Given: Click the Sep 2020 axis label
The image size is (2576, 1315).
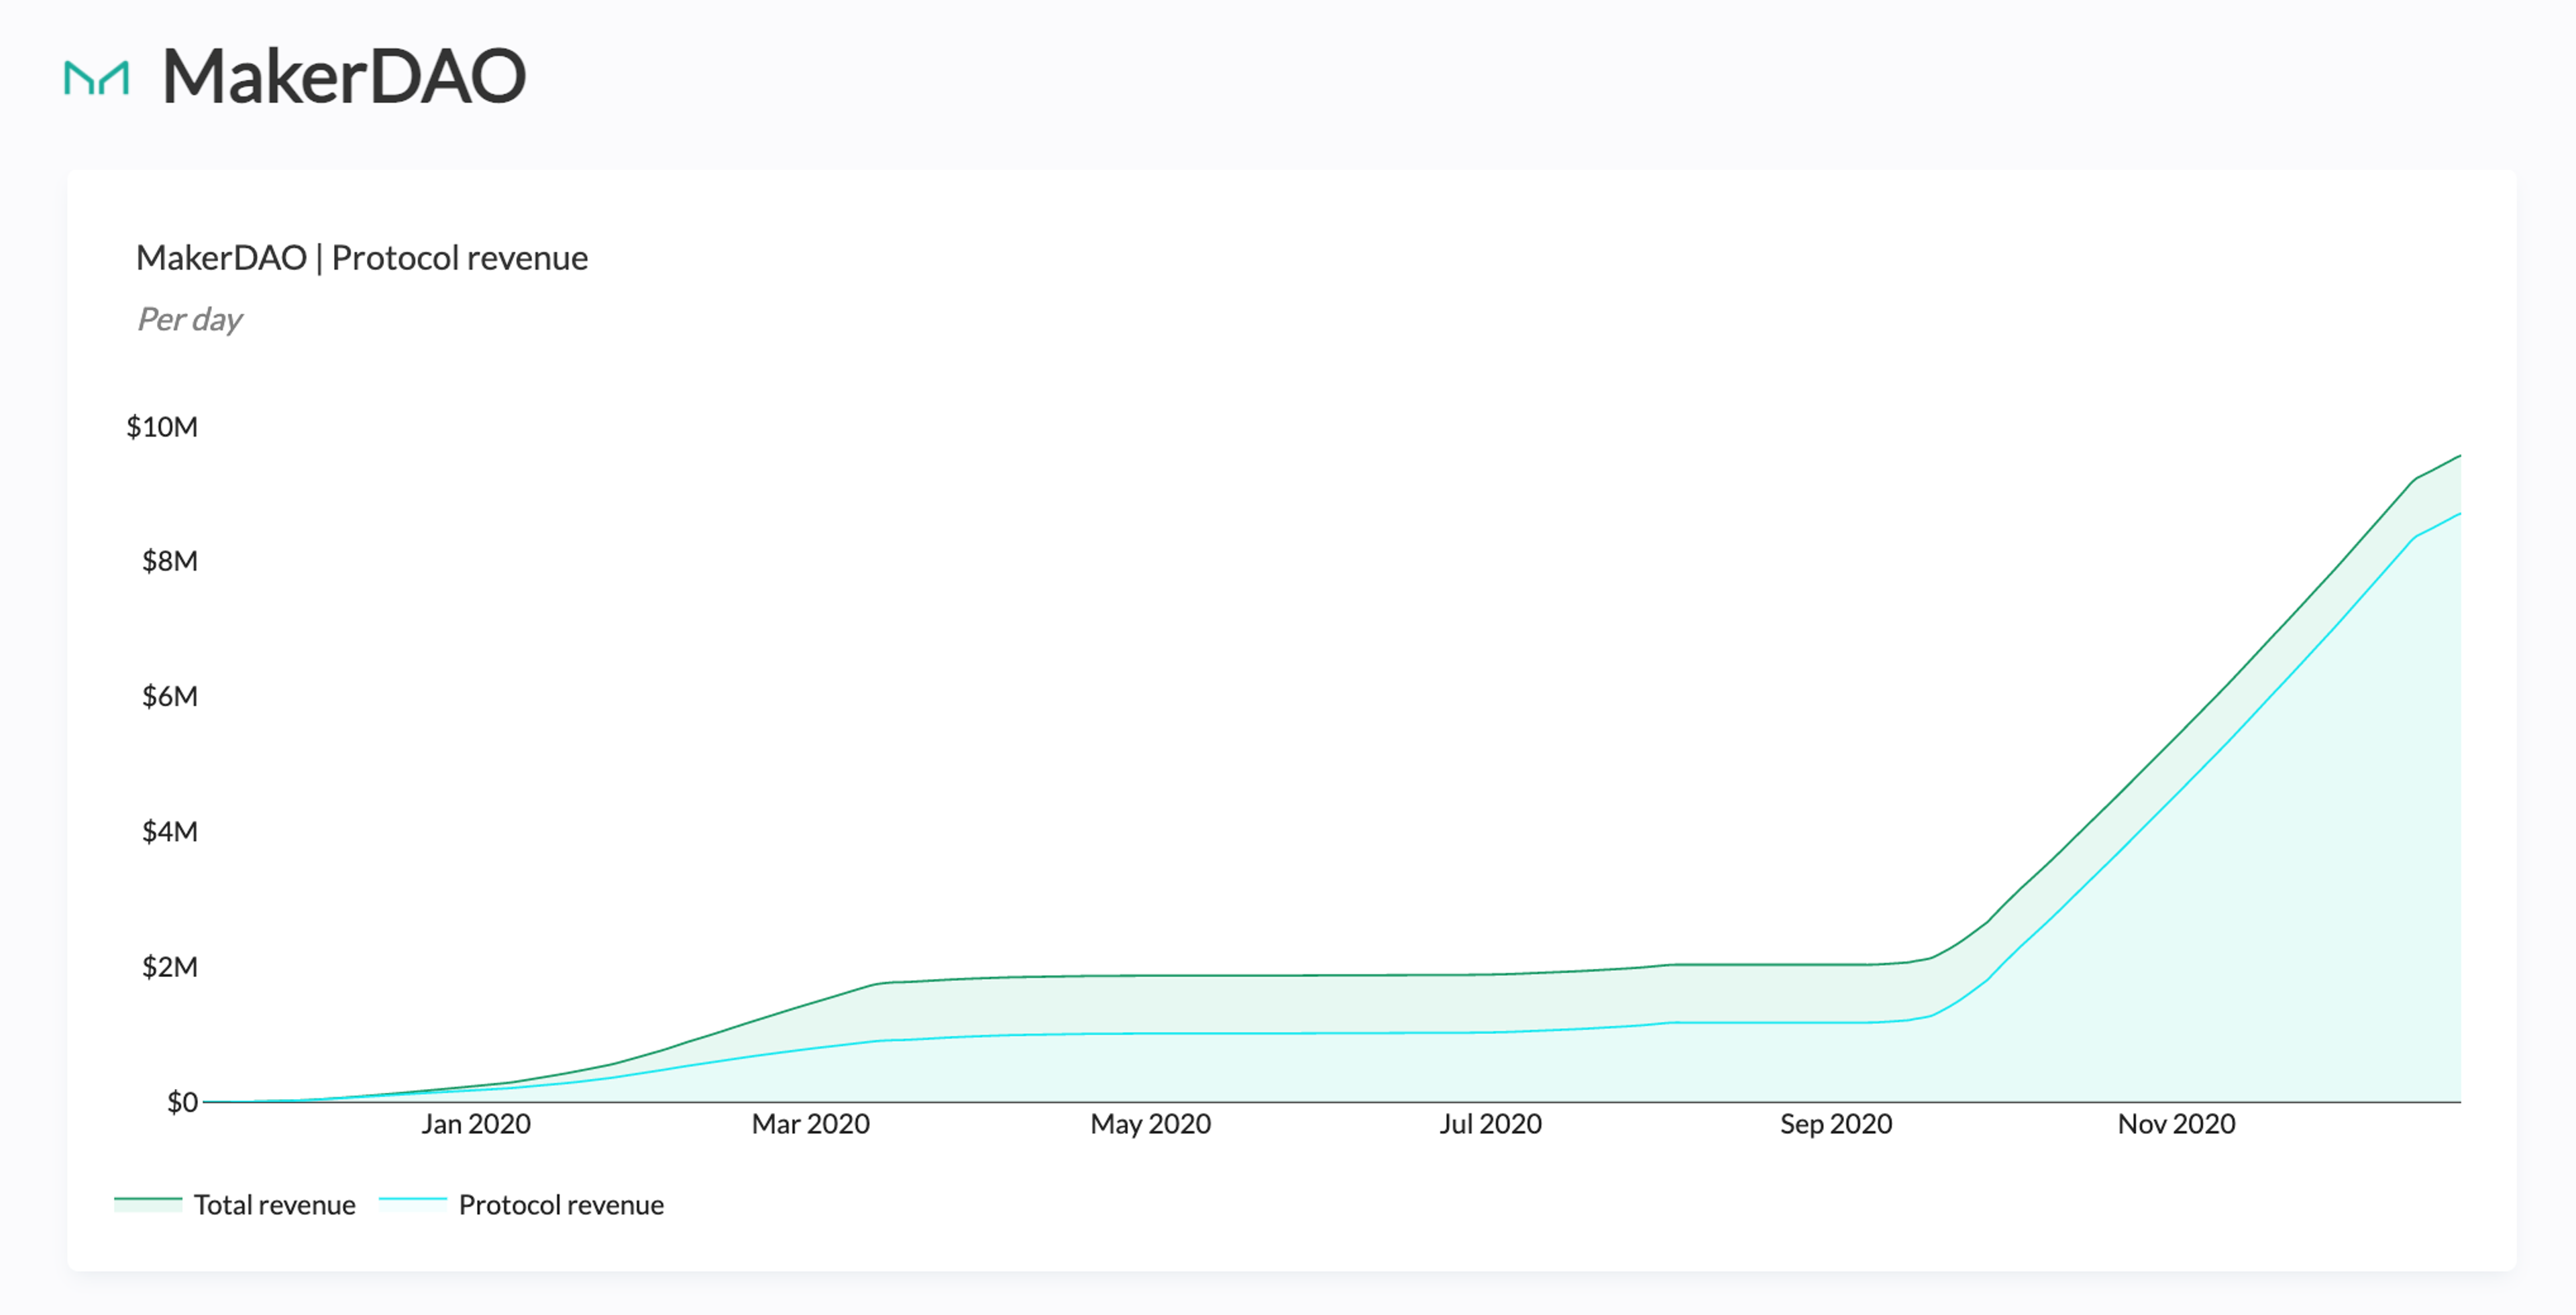Looking at the screenshot, I should [x=1836, y=1124].
